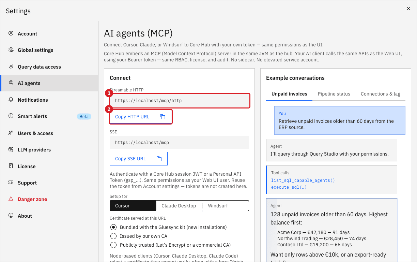Click the Example conversations heading
The width and height of the screenshot is (417, 262).
[295, 78]
